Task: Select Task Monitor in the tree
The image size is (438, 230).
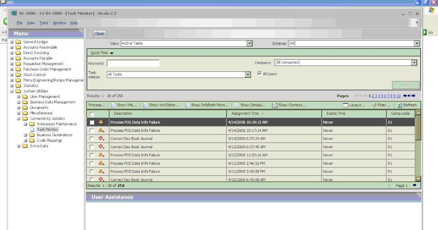Action: (47, 129)
